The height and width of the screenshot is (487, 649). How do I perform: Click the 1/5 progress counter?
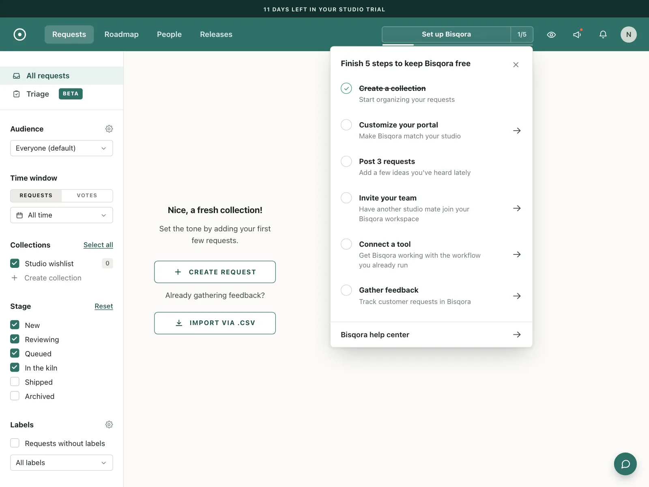(522, 34)
